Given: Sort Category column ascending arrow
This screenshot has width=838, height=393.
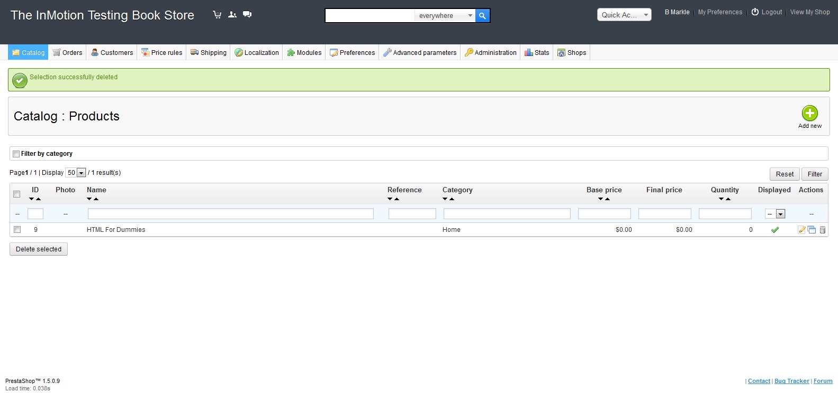Looking at the screenshot, I should 452,199.
